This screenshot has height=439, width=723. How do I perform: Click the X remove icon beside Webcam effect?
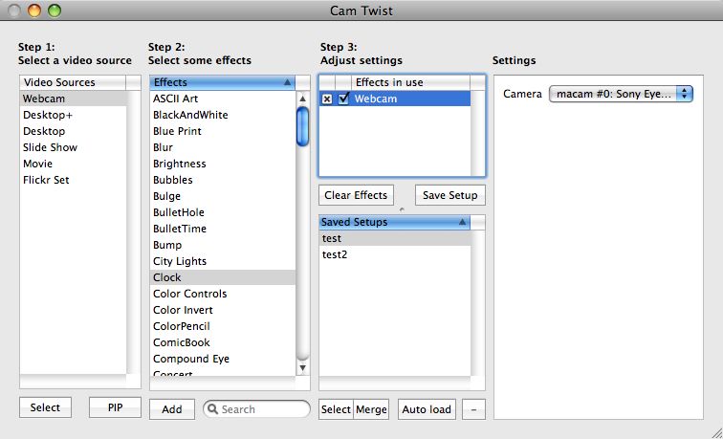click(x=327, y=99)
